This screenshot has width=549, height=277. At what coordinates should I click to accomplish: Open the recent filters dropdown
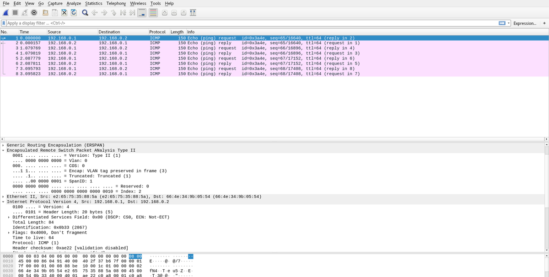click(508, 23)
